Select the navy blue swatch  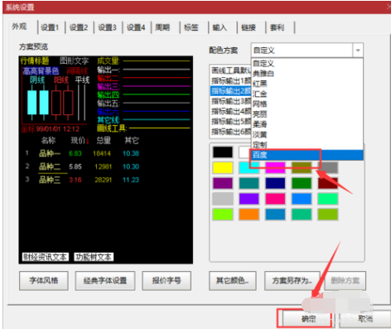point(275,183)
